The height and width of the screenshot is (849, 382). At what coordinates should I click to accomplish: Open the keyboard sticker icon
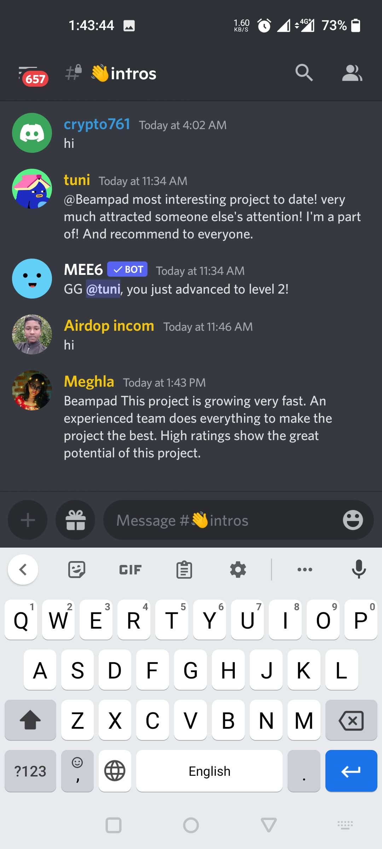[77, 570]
